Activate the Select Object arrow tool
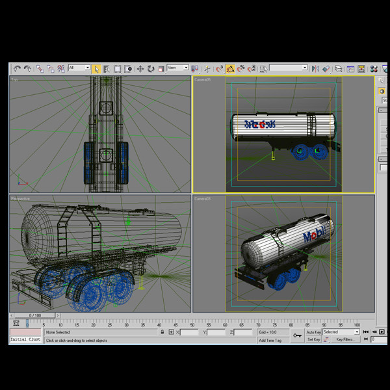This screenshot has height=390, width=390. (x=96, y=69)
